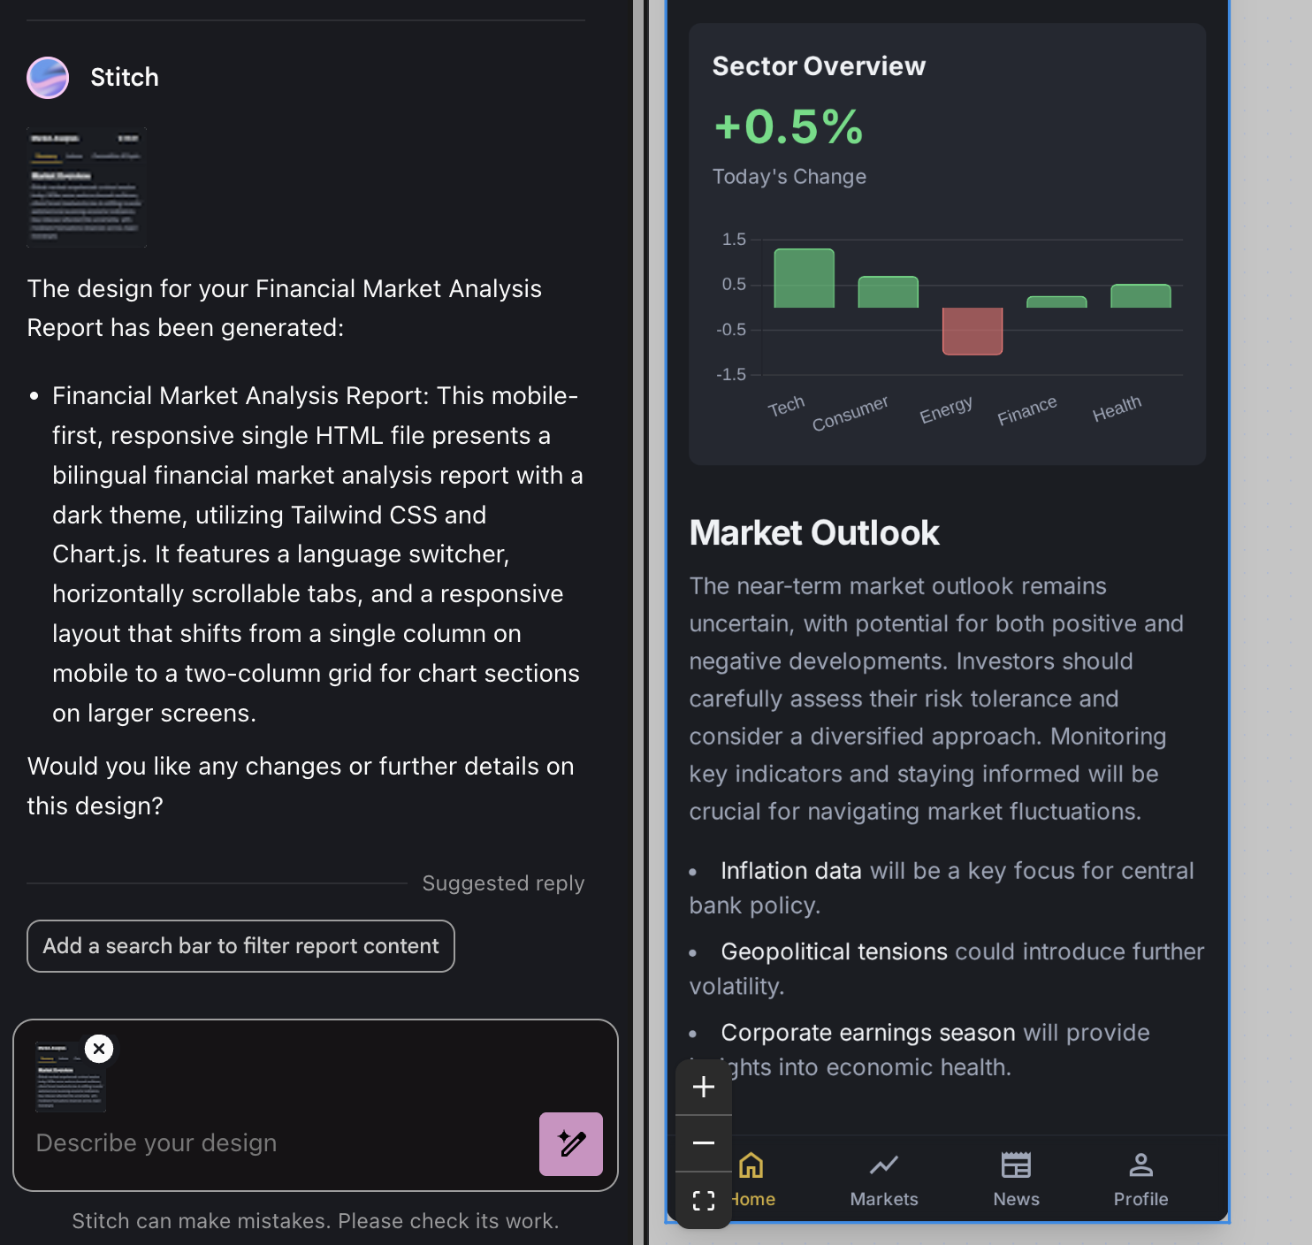Click the Tech bar in the sector chart

[804, 279]
